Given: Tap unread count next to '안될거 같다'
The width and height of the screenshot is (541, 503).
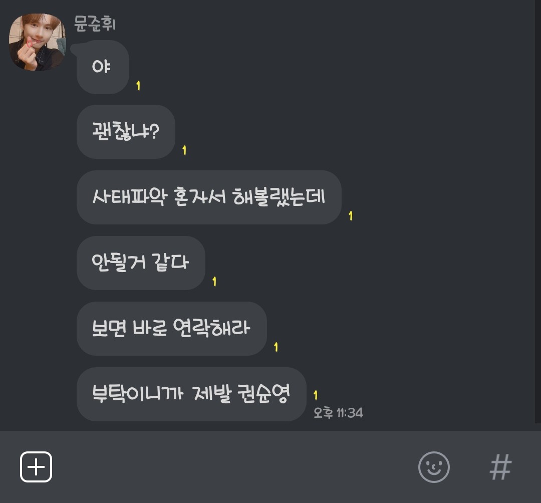Looking at the screenshot, I should point(214,281).
